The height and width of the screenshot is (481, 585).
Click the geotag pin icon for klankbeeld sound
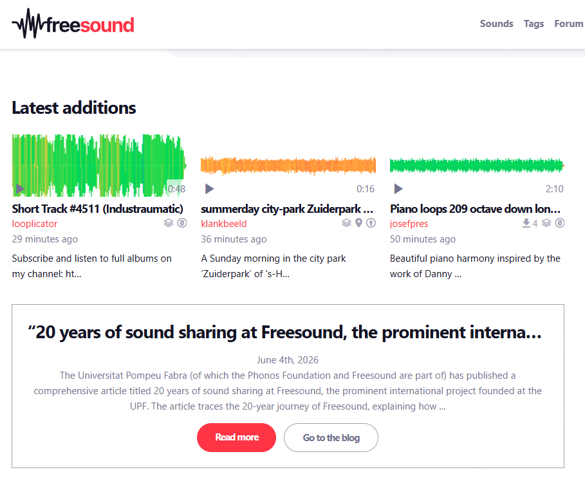click(358, 223)
